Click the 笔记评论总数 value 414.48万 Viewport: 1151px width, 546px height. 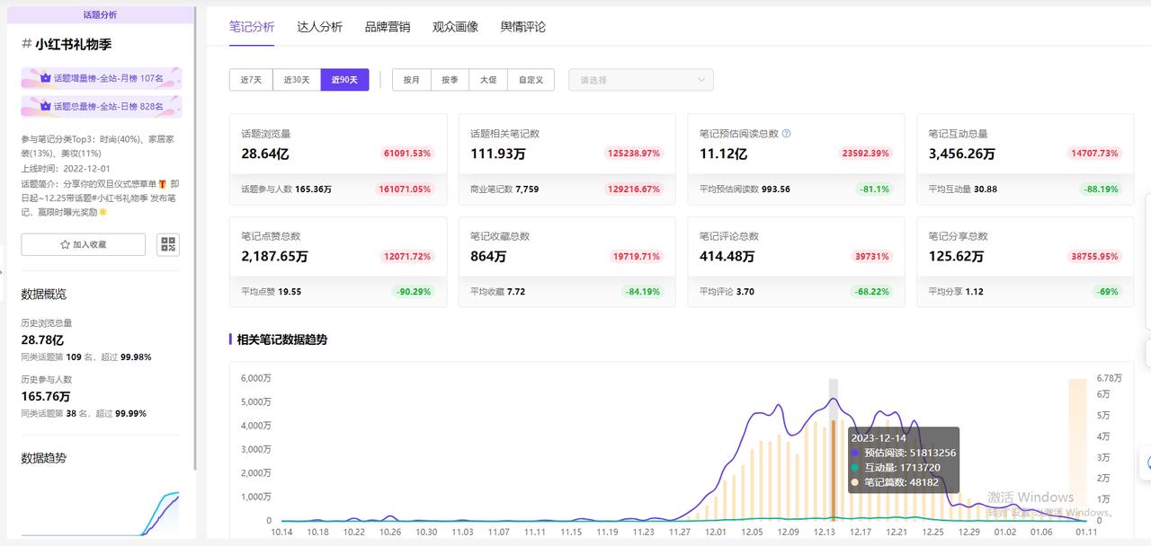(x=727, y=256)
